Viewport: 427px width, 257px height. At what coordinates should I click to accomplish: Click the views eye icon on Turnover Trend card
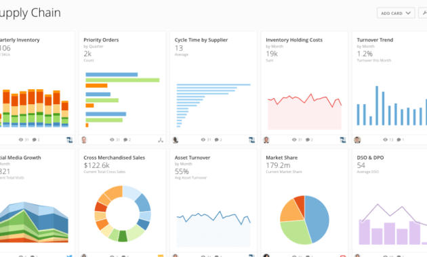[386, 139]
